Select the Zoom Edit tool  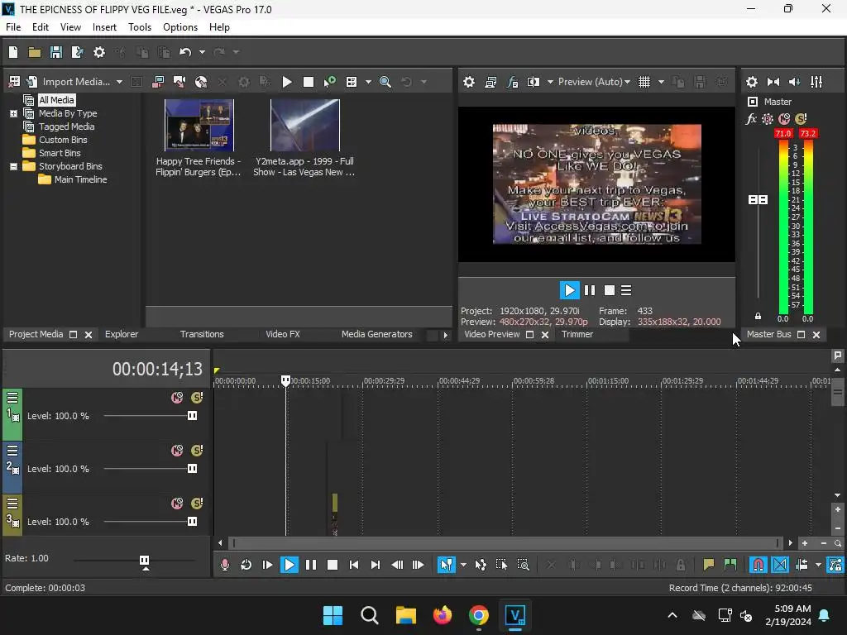(523, 565)
